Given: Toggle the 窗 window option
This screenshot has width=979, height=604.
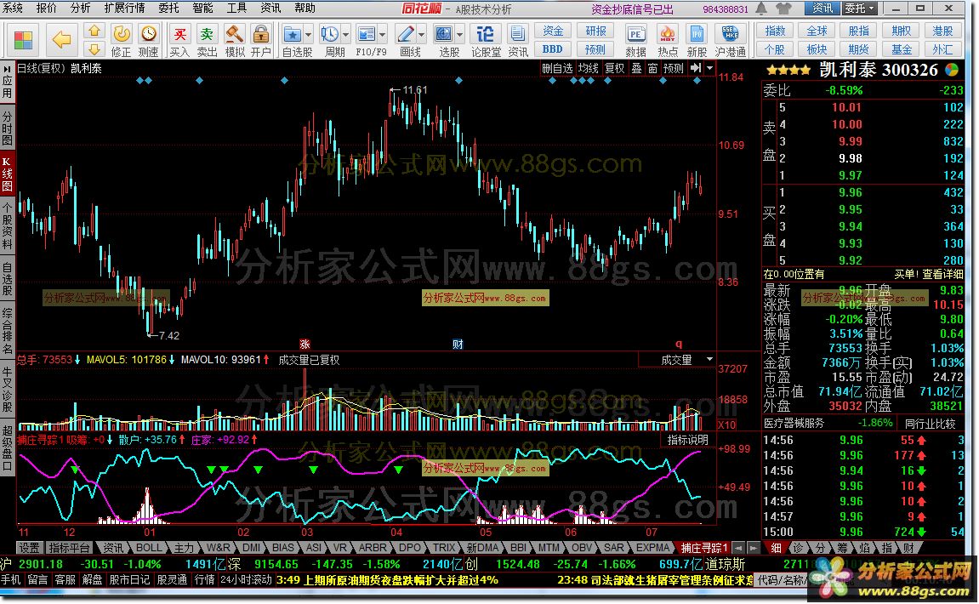Looking at the screenshot, I should (x=652, y=68).
